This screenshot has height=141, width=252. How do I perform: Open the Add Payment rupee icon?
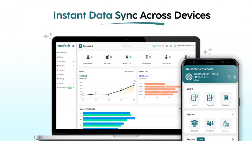click(147, 57)
